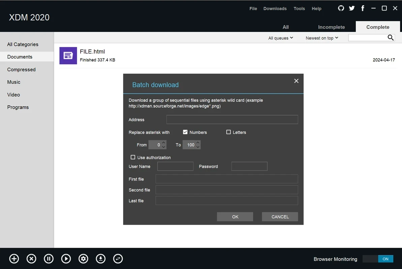Click the pause download icon
The height and width of the screenshot is (269, 402).
pos(49,259)
